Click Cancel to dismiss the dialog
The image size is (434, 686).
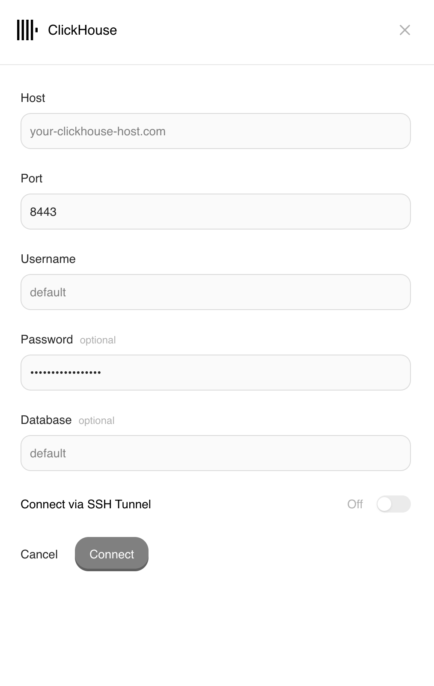coord(39,554)
